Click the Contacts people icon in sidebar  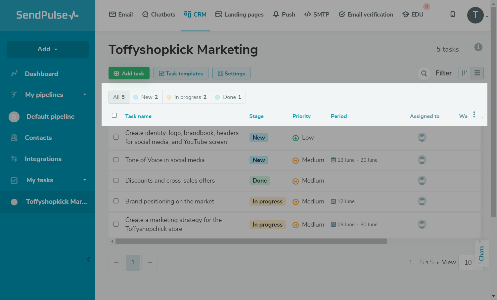pos(14,138)
